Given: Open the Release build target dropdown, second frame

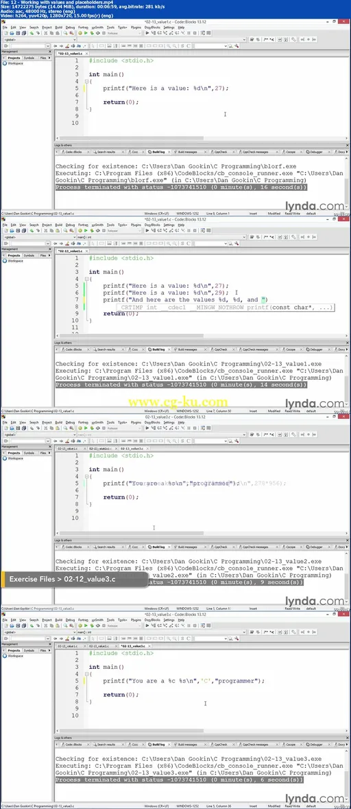Looking at the screenshot, I should coord(123,231).
